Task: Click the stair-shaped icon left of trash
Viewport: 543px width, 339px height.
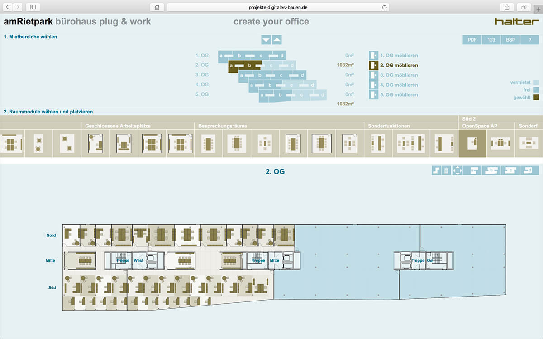Action: [x=436, y=170]
